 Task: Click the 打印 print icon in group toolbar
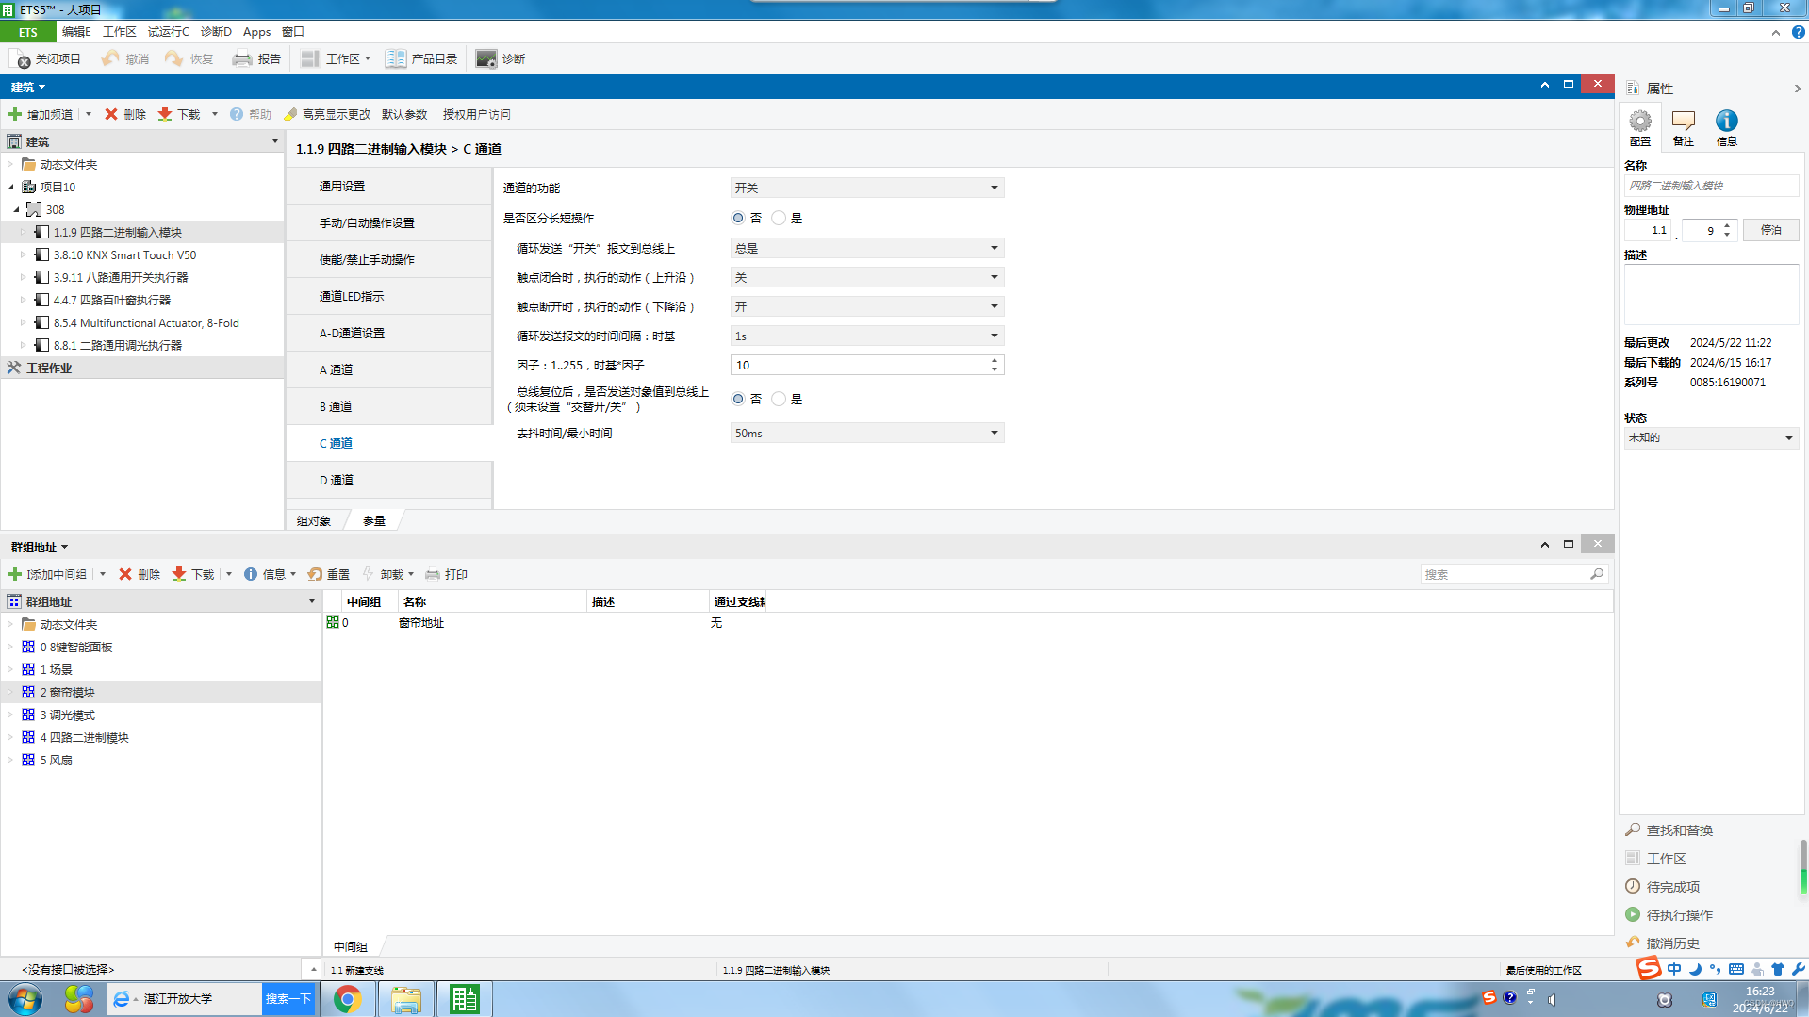point(433,574)
